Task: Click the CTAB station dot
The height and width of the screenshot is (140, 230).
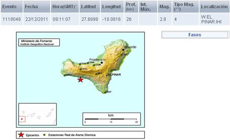Action: pyautogui.click(x=80, y=64)
